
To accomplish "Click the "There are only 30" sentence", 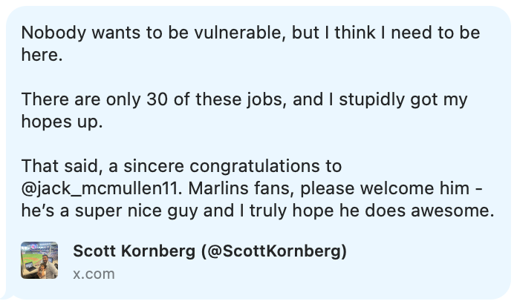I will tap(250, 99).
